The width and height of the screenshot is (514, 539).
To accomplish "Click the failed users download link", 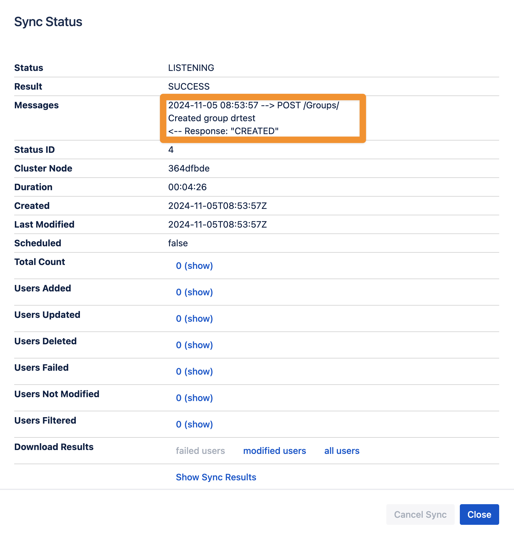I will coord(200,451).
